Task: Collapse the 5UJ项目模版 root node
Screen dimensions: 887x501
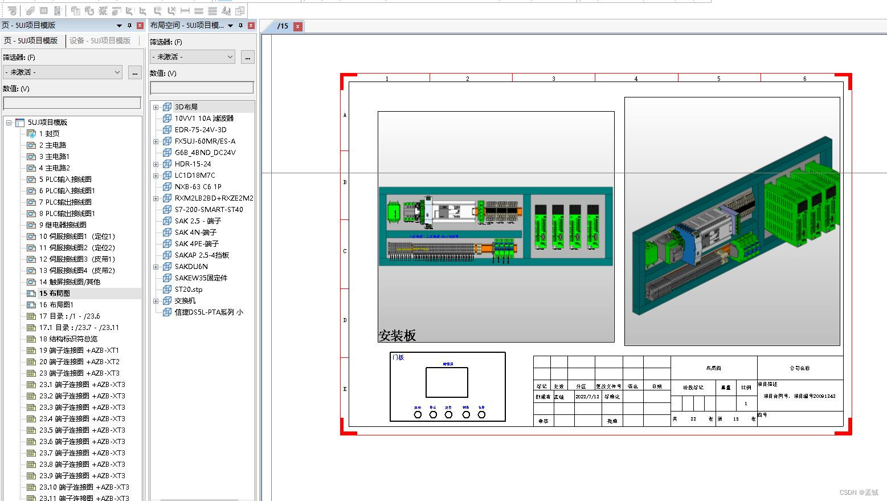Action: (9, 123)
